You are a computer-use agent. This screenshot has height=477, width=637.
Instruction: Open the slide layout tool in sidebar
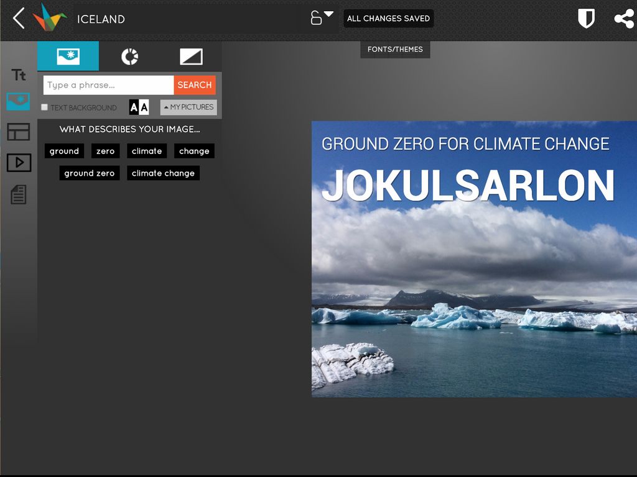(19, 132)
